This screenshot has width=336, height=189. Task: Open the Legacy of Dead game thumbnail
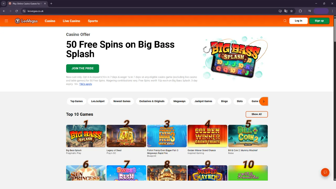pos(126,136)
